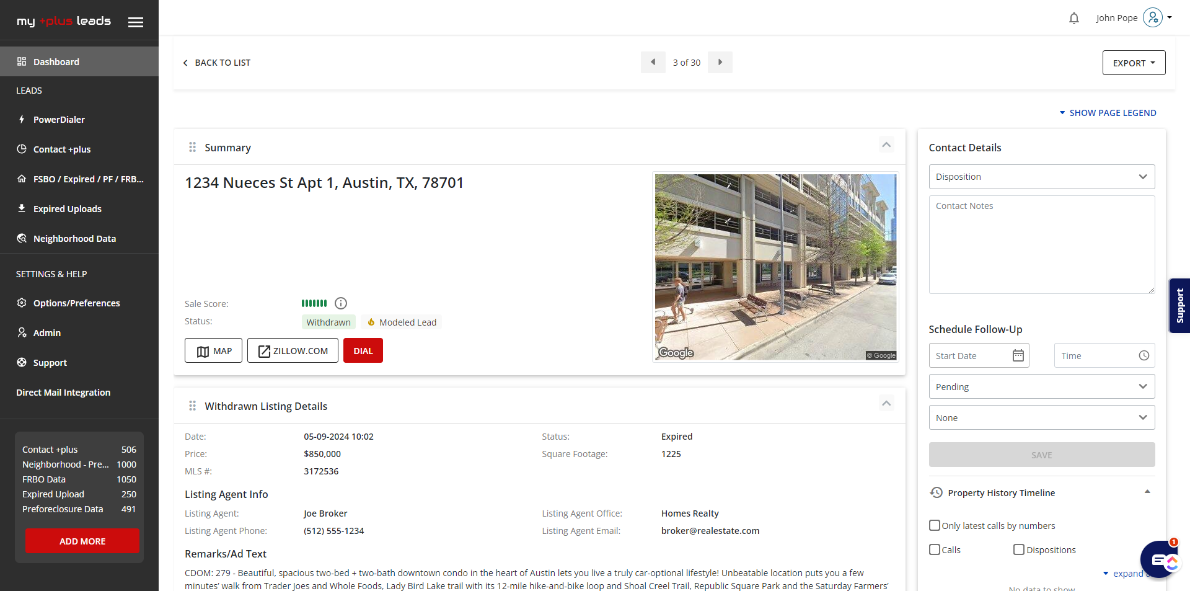Check the Calls filter checkbox

tap(935, 549)
